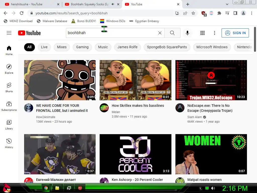257x193 pixels.
Task: Open YouTube settings three-dot menu
Action: click(214, 33)
